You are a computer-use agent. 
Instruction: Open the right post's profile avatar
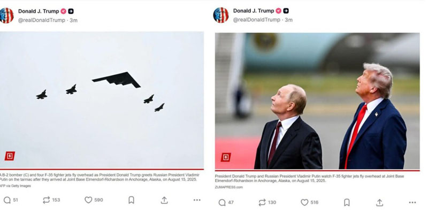[x=221, y=15]
